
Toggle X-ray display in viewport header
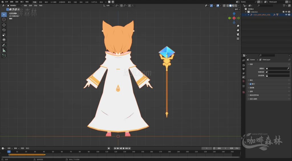pos(224,6)
